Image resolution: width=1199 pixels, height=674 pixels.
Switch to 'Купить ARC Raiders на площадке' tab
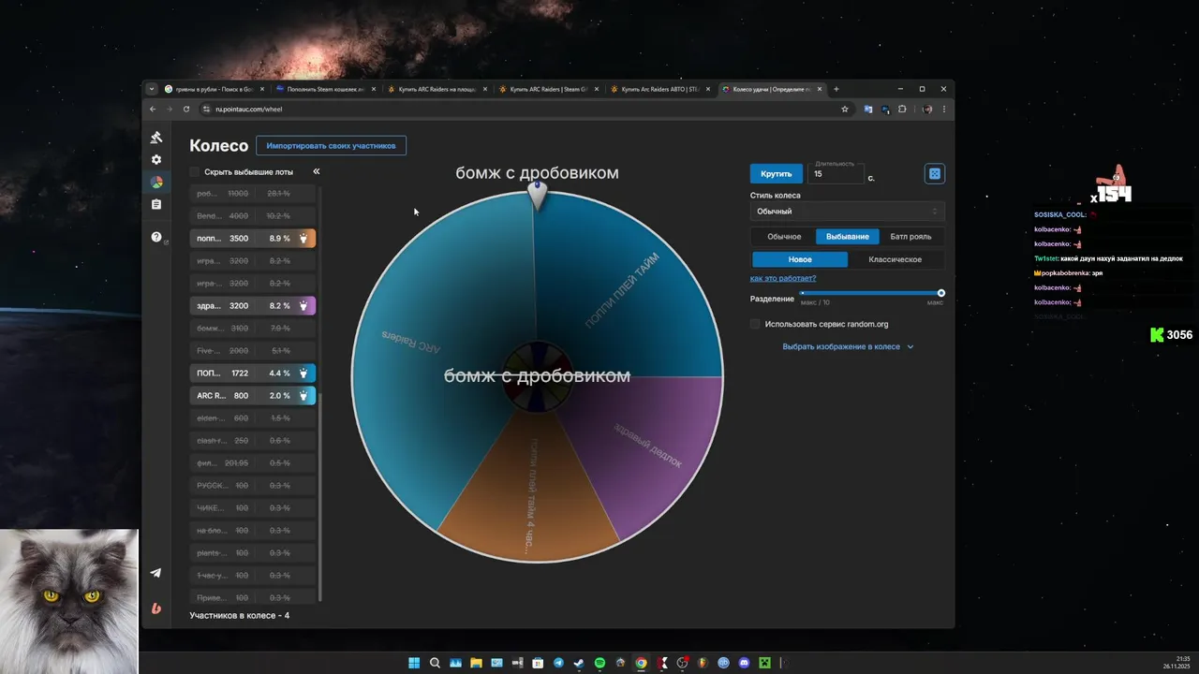(x=437, y=89)
